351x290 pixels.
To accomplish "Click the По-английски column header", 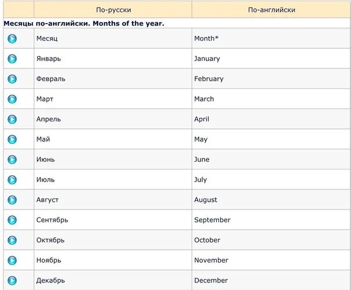I will [x=271, y=10].
